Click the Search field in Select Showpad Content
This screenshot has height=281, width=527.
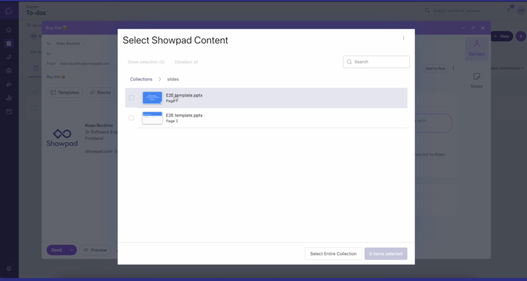pyautogui.click(x=376, y=62)
